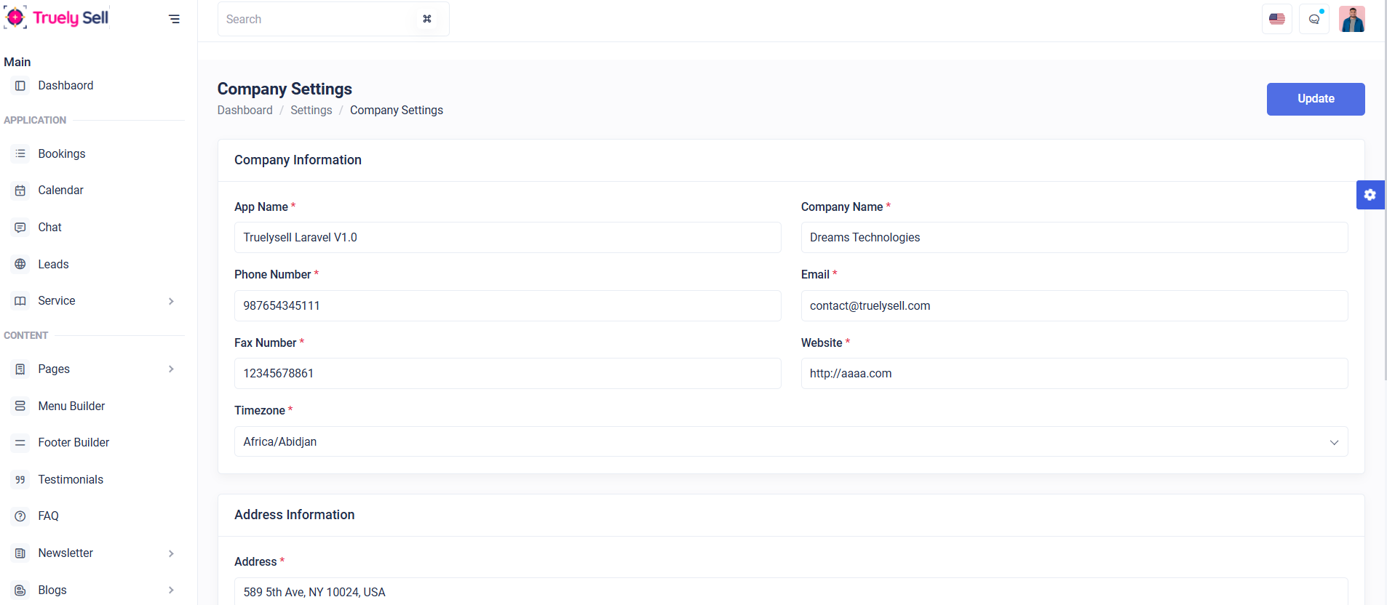Click the Search input field
This screenshot has height=605, width=1387.
(317, 19)
